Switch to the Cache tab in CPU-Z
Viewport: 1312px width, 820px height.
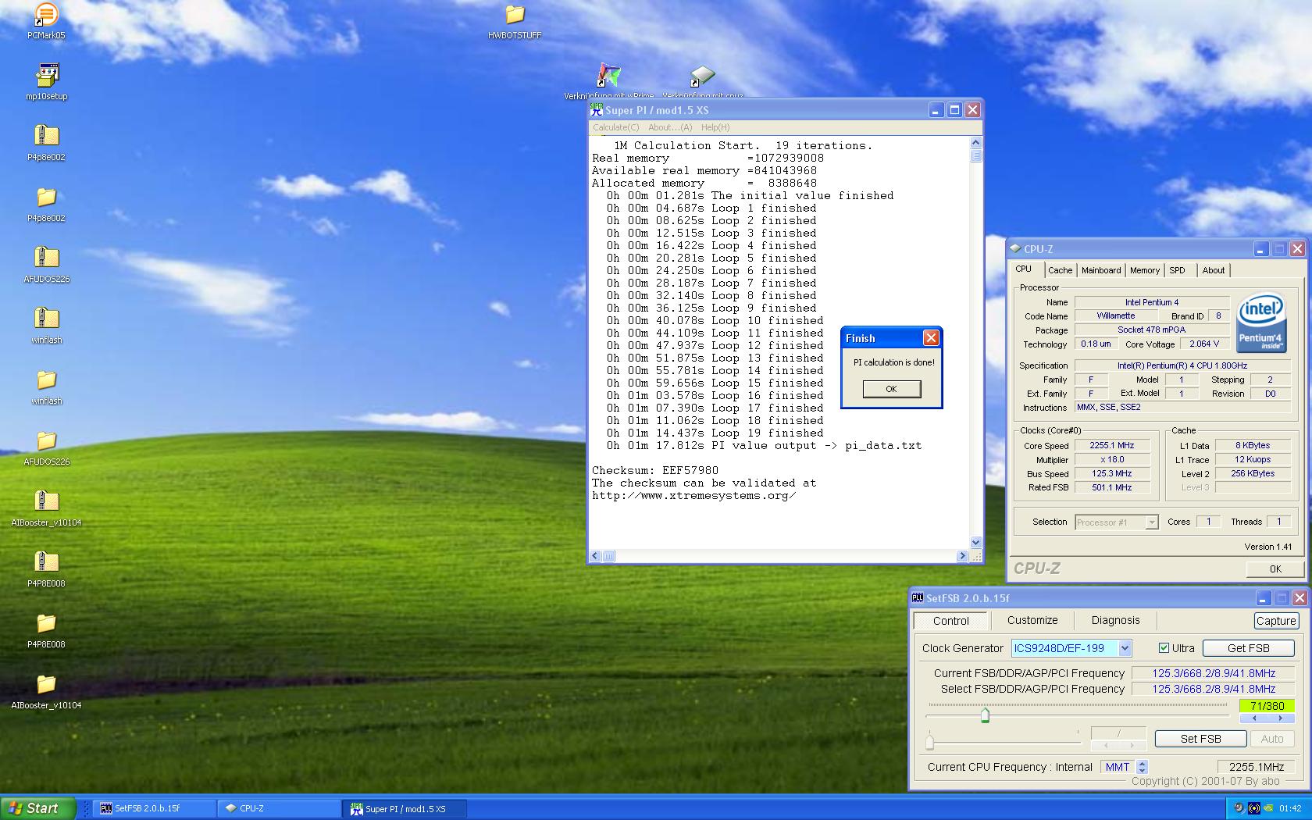pyautogui.click(x=1060, y=270)
